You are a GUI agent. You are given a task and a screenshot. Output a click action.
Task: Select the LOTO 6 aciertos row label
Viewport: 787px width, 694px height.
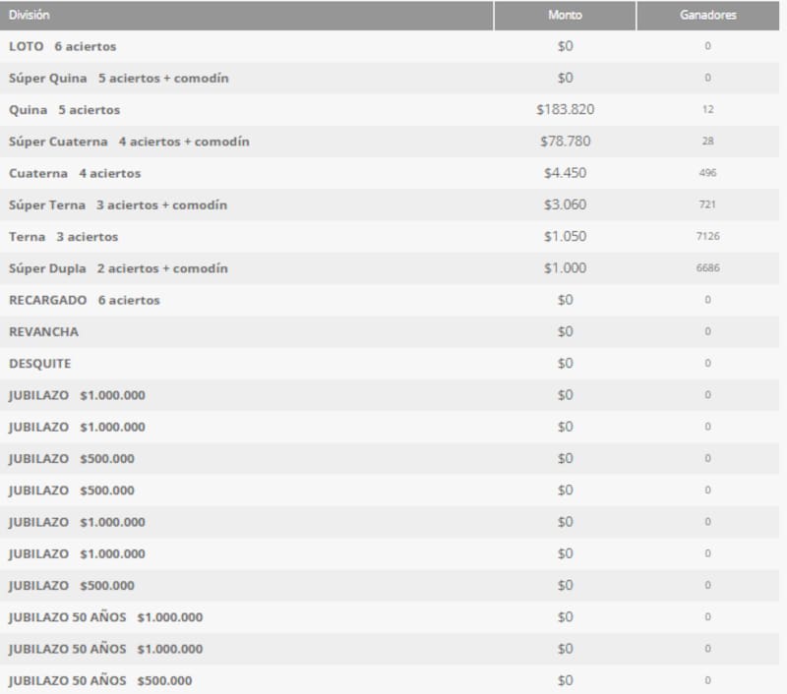tap(63, 46)
